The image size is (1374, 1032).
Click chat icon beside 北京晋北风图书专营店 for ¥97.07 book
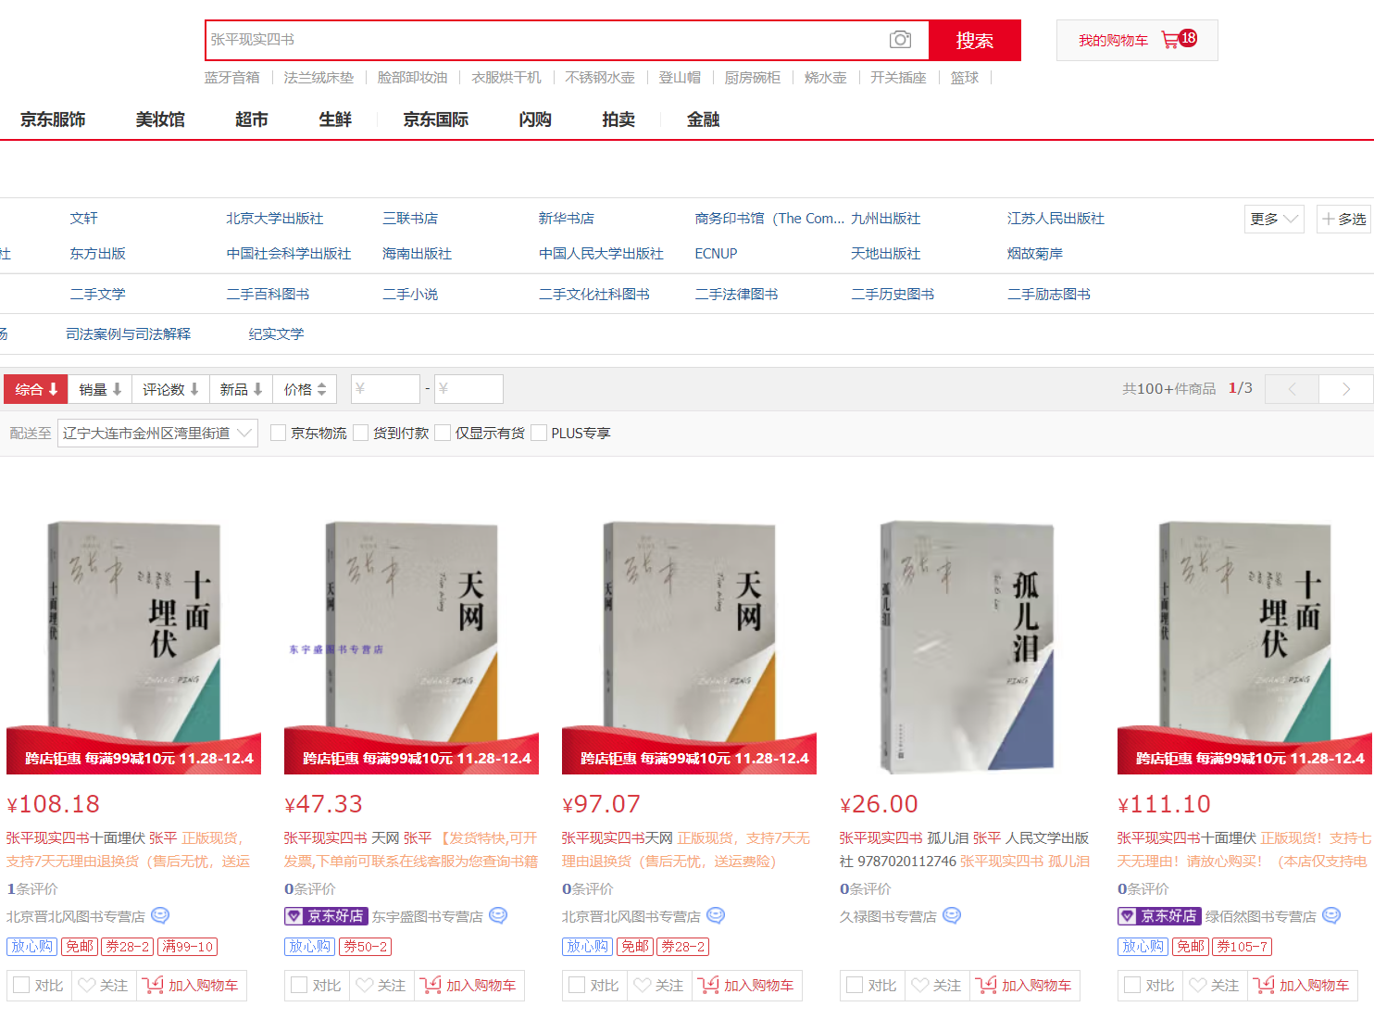click(x=716, y=915)
